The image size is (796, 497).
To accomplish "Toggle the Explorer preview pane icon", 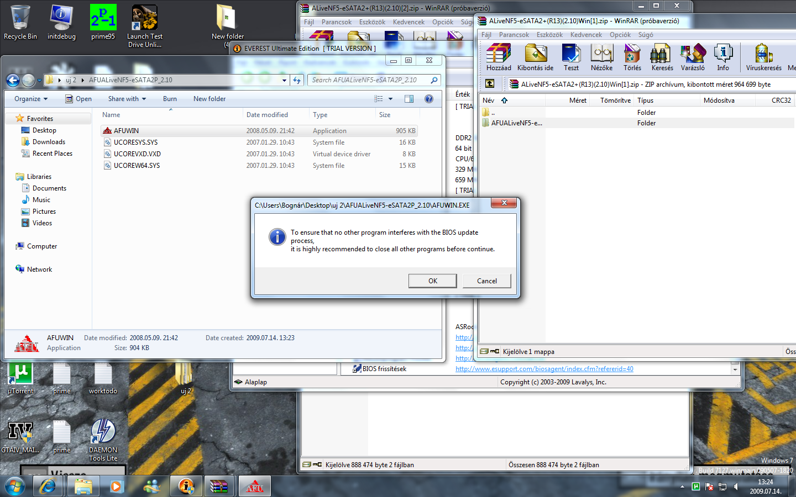I will [409, 99].
